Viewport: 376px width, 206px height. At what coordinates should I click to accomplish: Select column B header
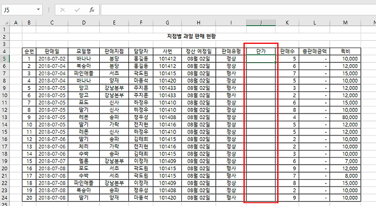click(x=29, y=22)
